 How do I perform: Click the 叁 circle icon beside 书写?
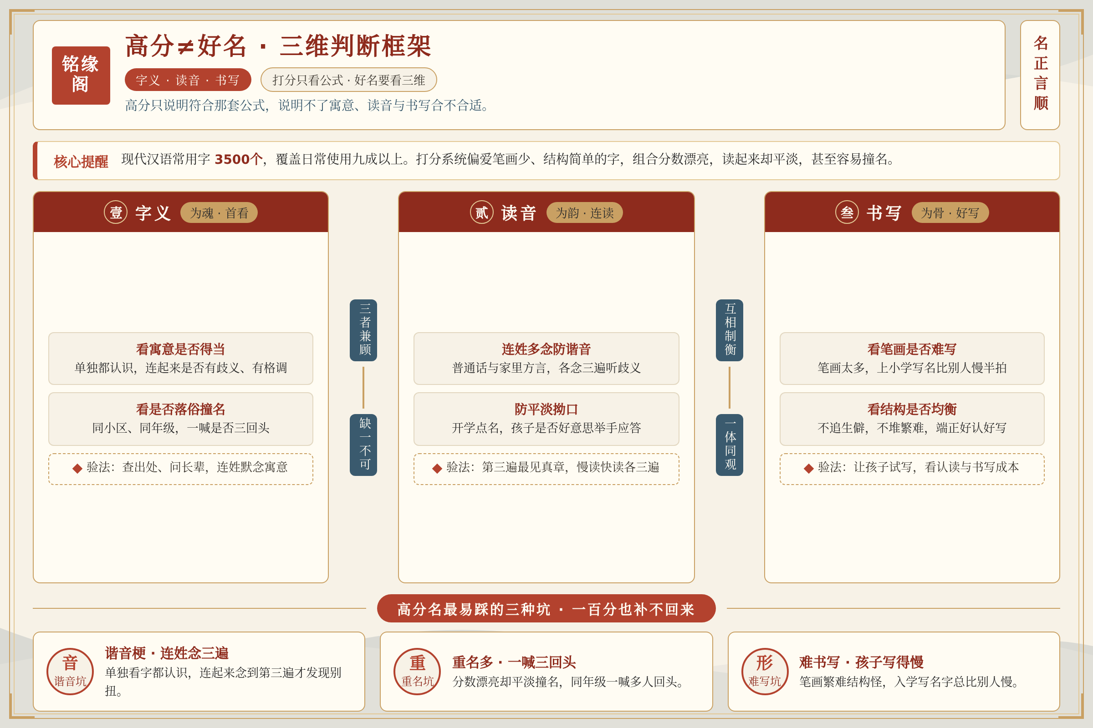(847, 212)
